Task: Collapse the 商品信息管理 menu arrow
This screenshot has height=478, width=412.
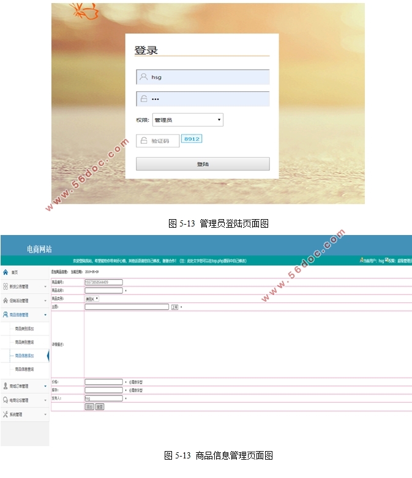Action: point(45,315)
